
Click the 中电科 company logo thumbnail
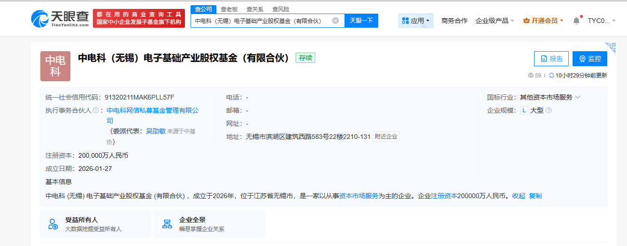coord(55,66)
